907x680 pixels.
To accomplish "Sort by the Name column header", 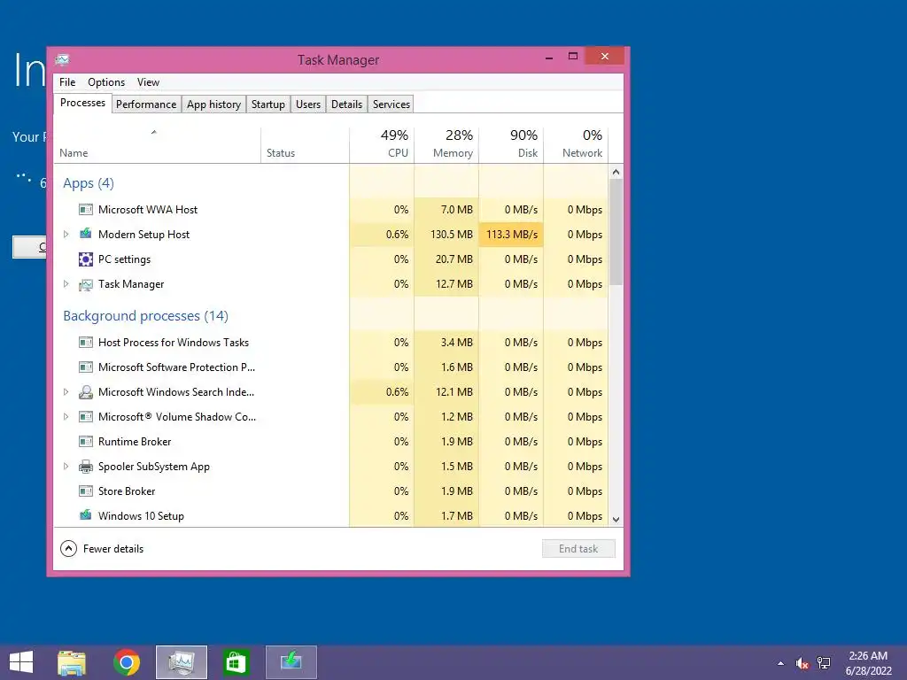I will [x=157, y=144].
